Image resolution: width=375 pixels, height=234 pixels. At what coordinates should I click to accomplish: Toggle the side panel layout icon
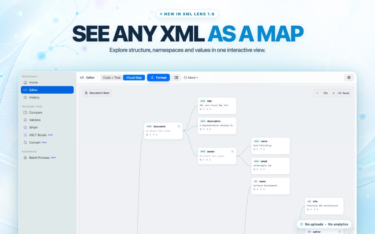(176, 78)
